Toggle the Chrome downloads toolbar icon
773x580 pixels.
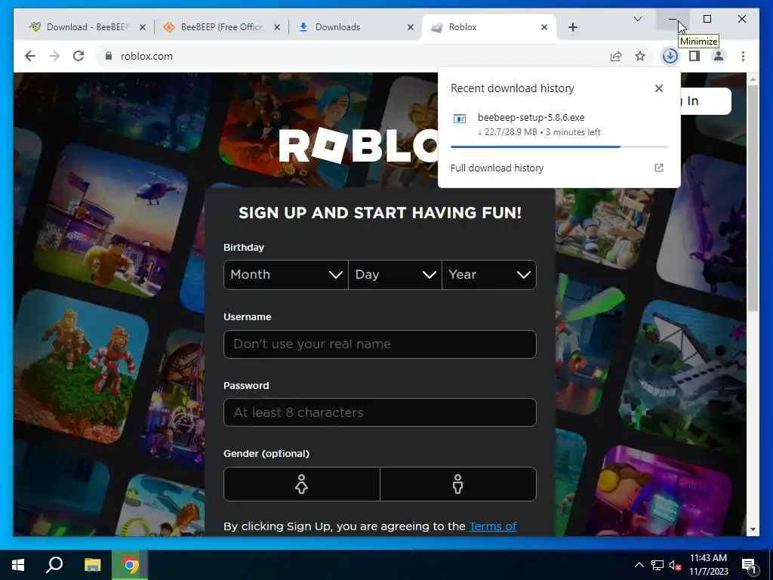pos(670,56)
